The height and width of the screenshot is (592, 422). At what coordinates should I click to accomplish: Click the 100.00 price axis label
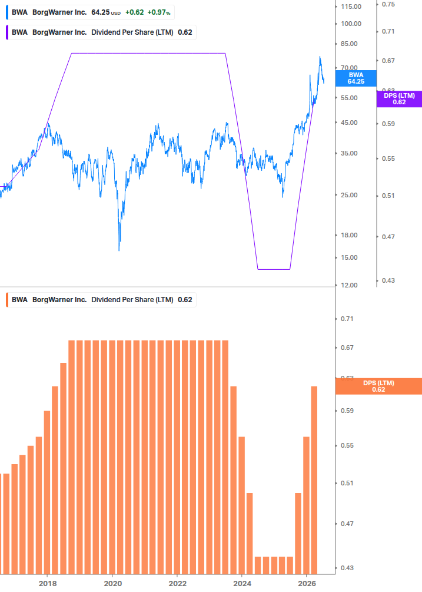click(x=351, y=24)
